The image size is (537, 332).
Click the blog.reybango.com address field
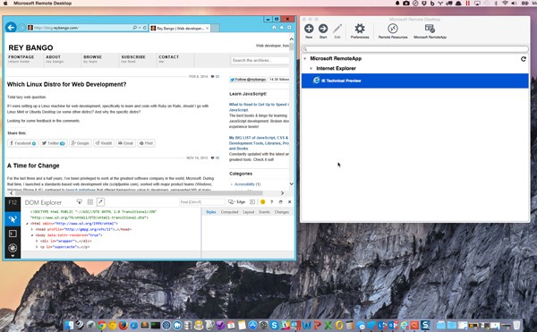(81, 28)
